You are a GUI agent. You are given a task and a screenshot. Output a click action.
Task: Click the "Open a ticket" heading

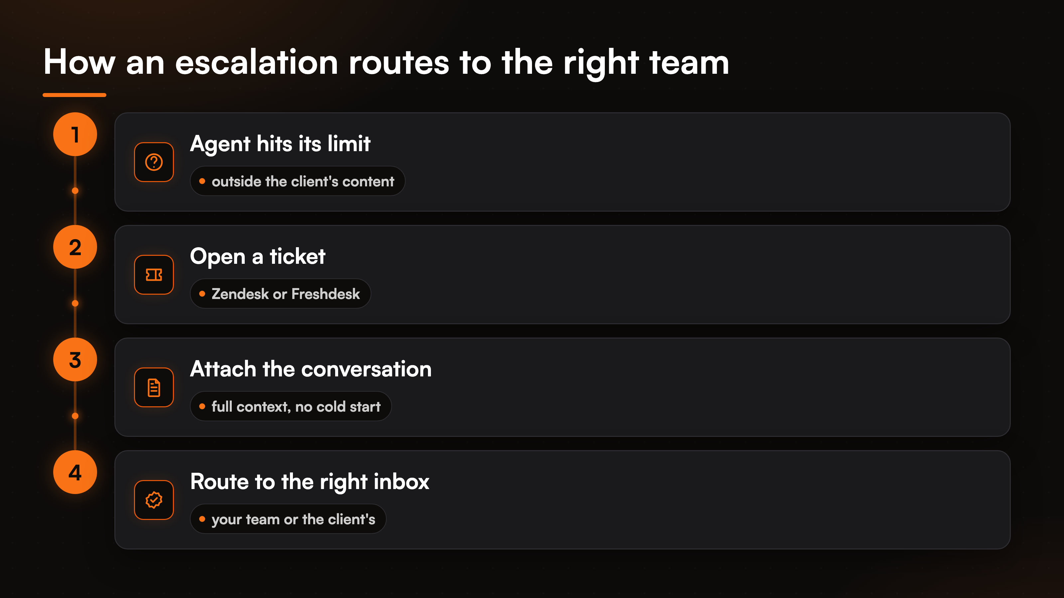click(x=258, y=256)
